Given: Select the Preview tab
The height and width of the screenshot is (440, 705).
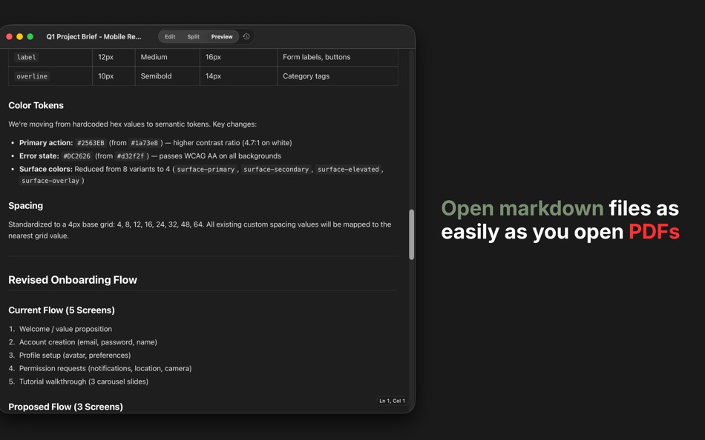Looking at the screenshot, I should point(222,37).
